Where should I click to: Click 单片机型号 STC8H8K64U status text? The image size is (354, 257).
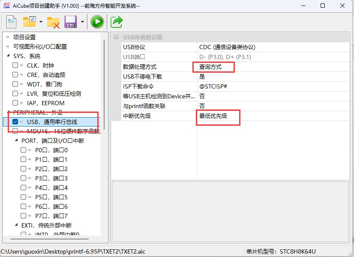(x=281, y=251)
